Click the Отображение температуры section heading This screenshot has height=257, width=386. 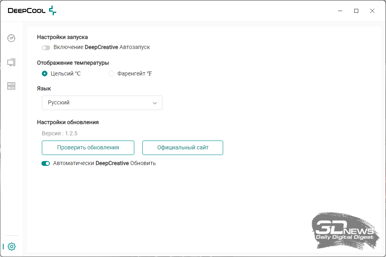click(73, 63)
